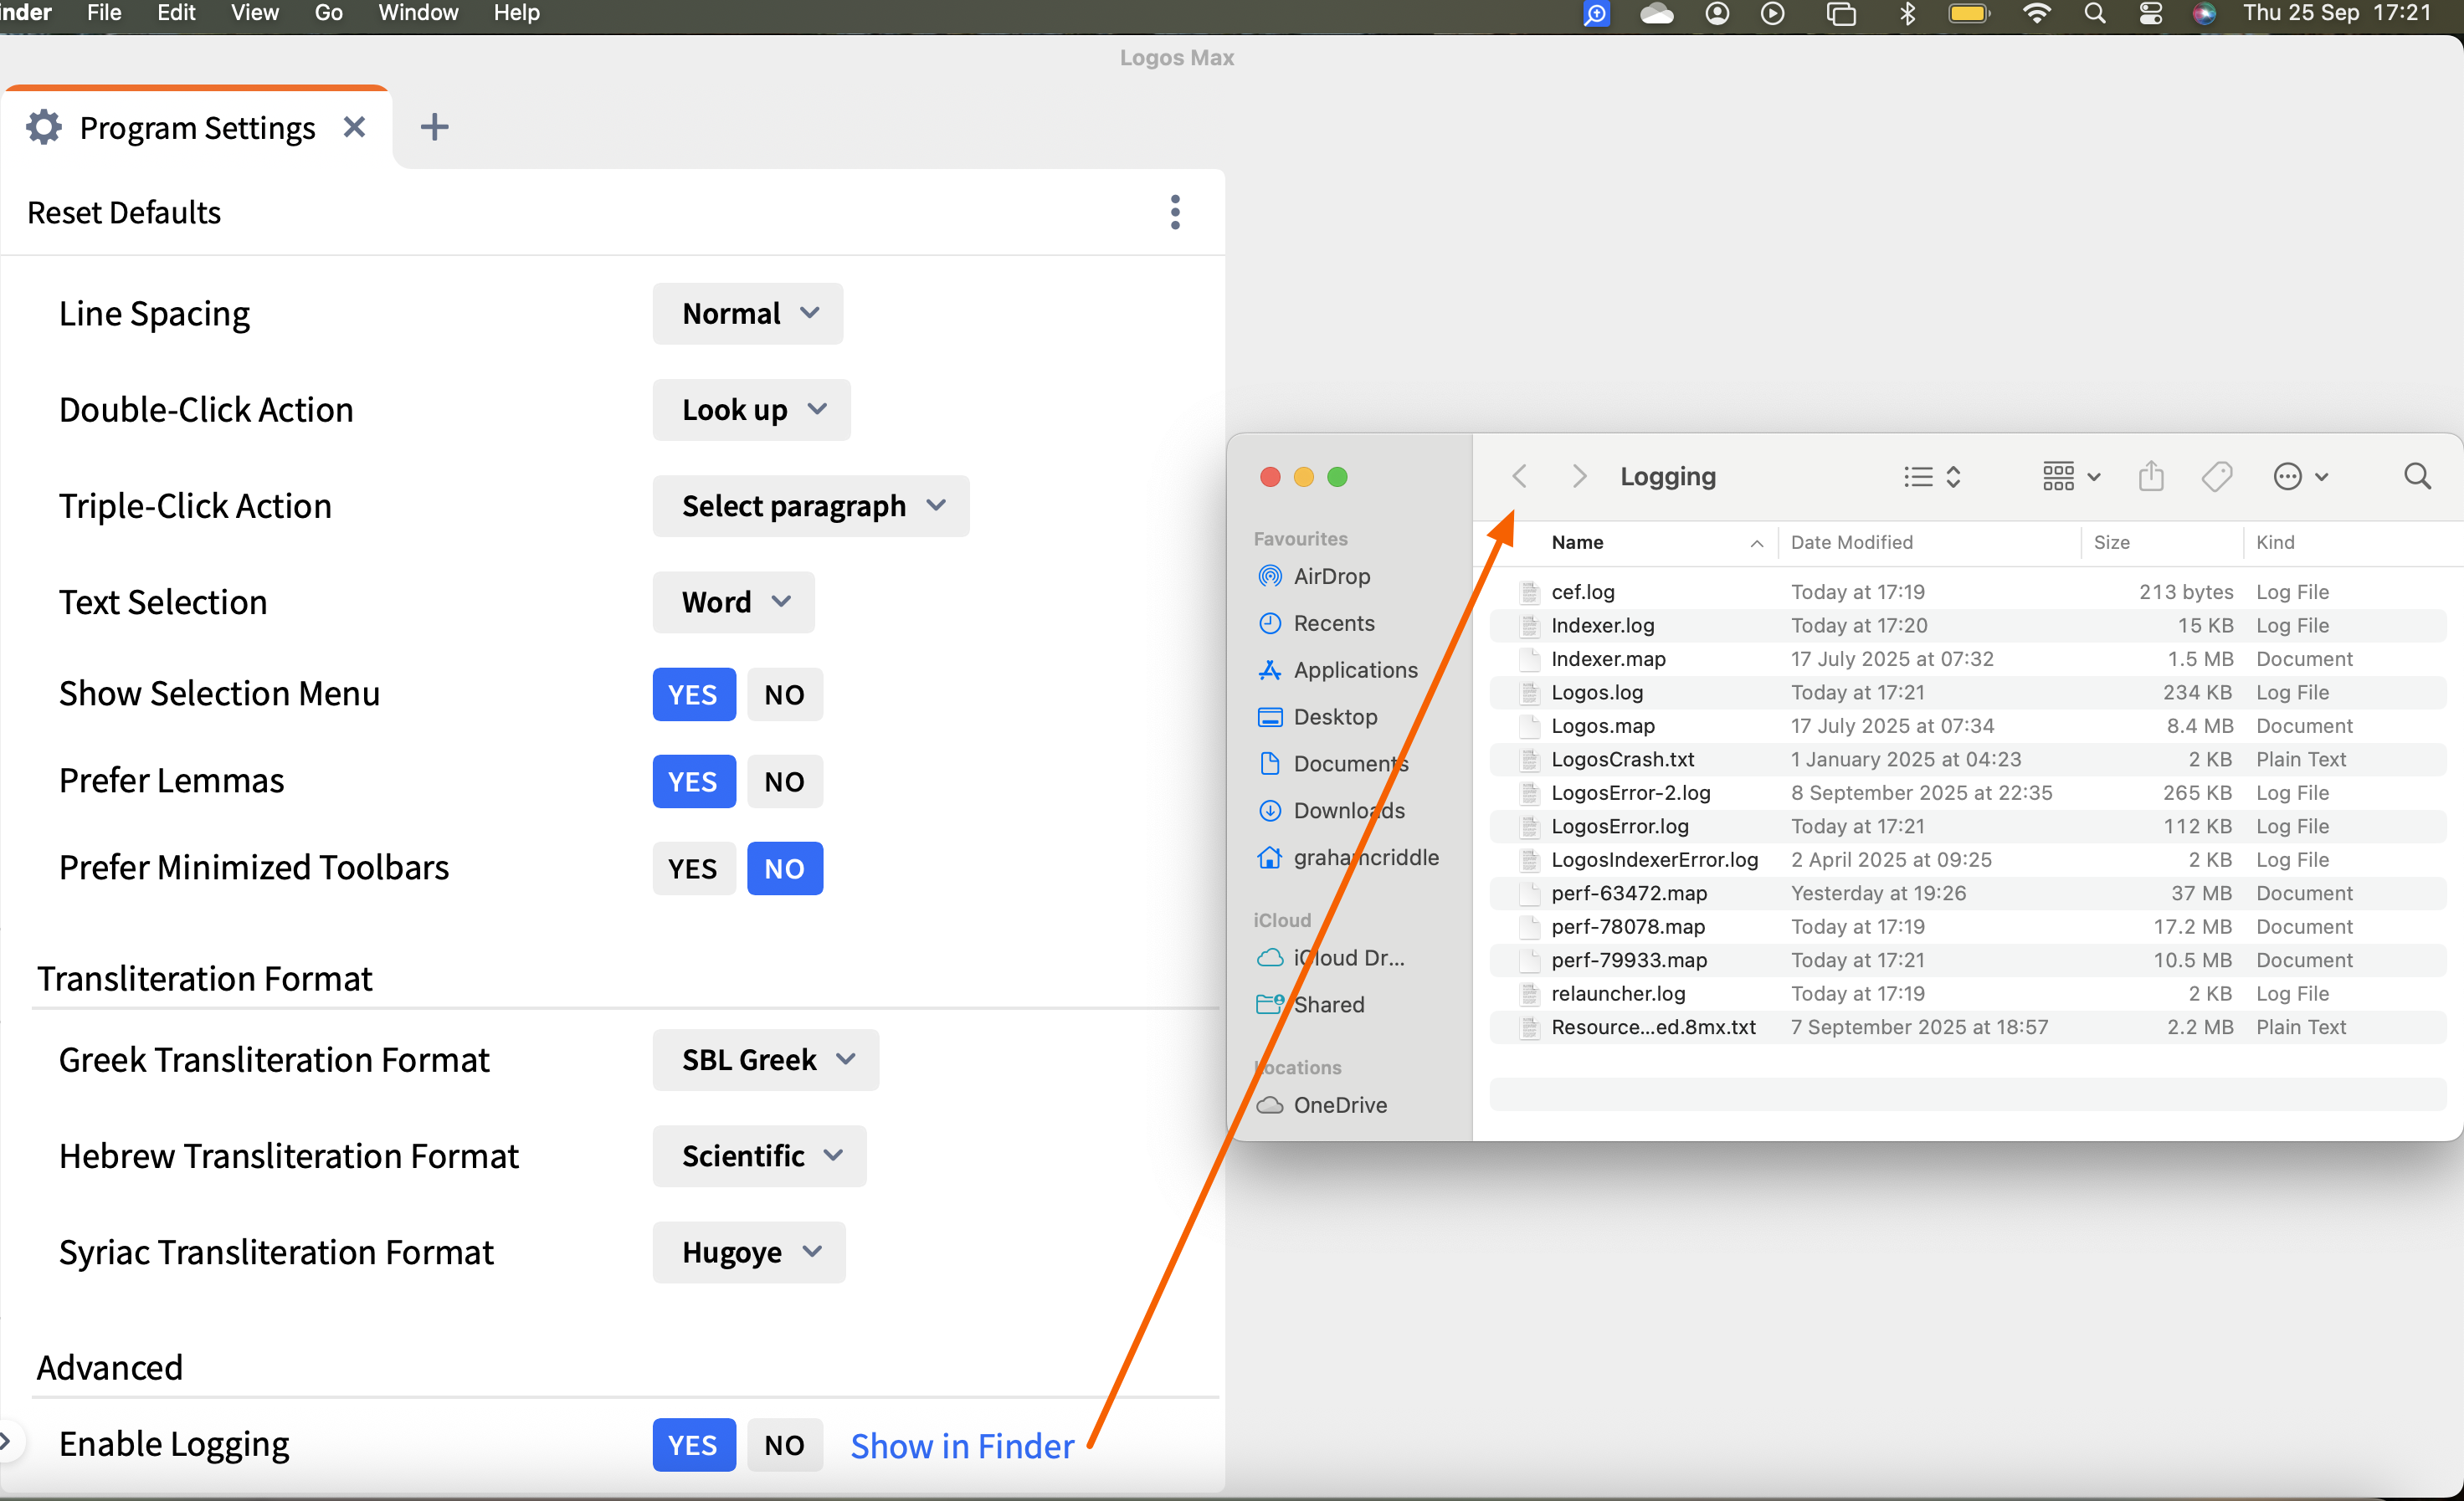Image resolution: width=2464 pixels, height=1501 pixels.
Task: Click the Finder search icon
Action: point(2417,477)
